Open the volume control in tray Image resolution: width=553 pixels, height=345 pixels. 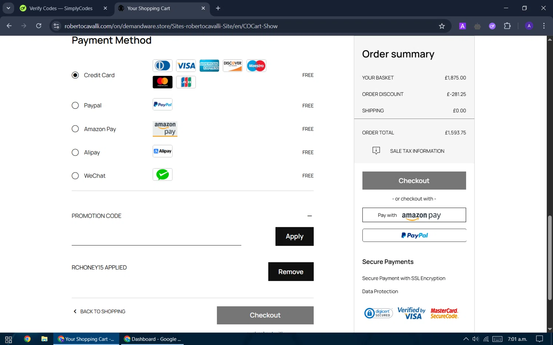pos(476,339)
